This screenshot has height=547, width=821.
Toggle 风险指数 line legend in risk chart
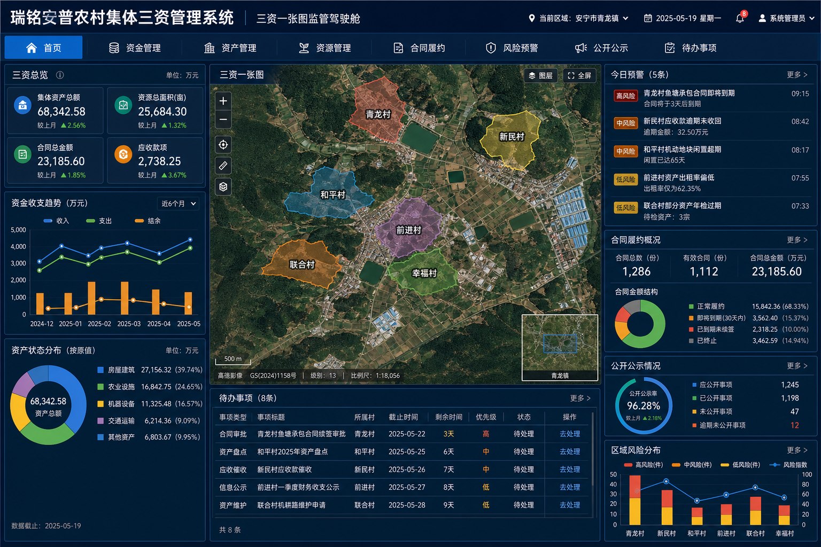click(788, 465)
